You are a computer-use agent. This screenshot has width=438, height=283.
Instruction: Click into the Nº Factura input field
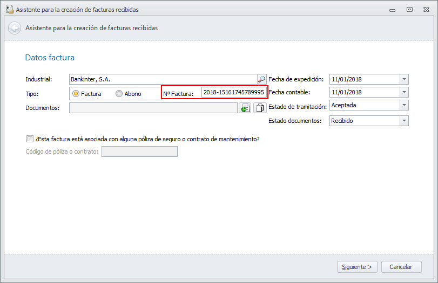point(234,92)
